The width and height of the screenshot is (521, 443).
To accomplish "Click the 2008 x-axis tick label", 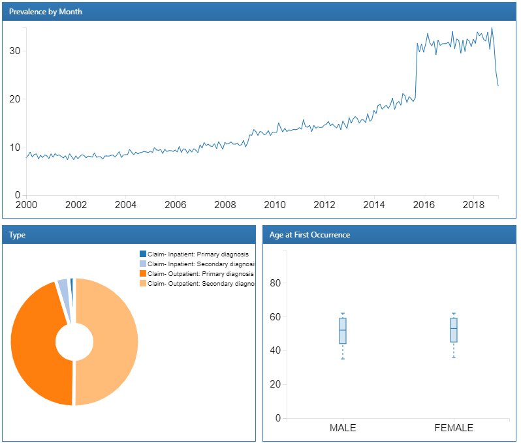I will (x=225, y=205).
